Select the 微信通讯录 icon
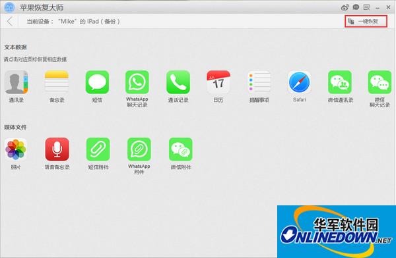Screen dimensions: 396x258 tap(340, 82)
